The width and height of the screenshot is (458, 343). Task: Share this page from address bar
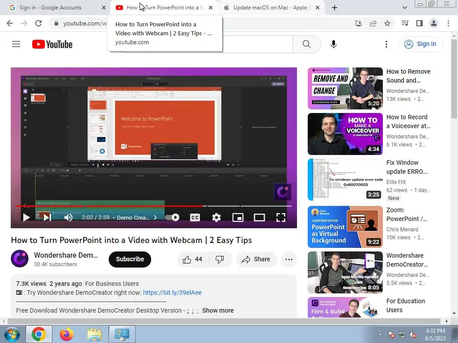coord(373,23)
